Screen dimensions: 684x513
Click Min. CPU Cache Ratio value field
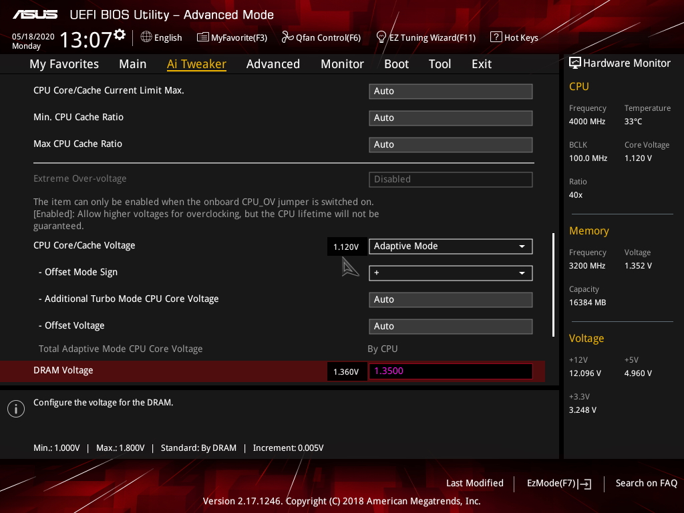pos(451,118)
